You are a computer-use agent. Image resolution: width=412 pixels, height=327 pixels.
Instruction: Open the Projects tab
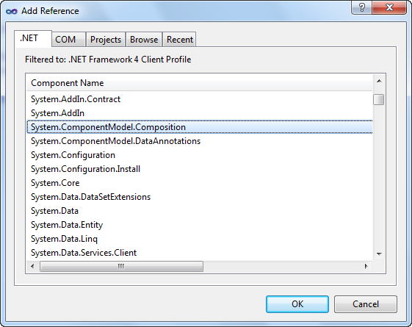[106, 40]
